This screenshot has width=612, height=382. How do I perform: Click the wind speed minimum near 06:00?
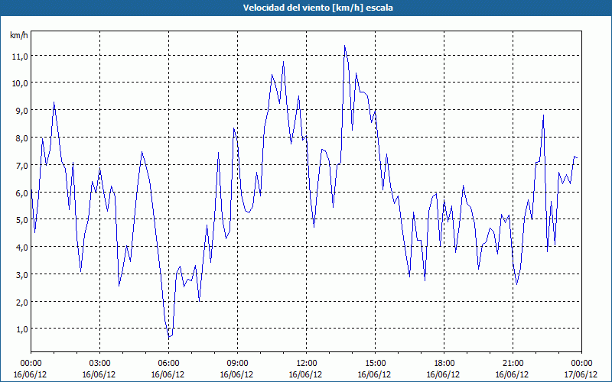(x=169, y=337)
